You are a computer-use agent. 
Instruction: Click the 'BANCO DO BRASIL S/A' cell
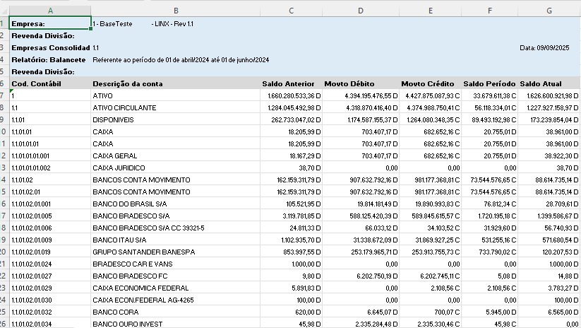(x=176, y=204)
